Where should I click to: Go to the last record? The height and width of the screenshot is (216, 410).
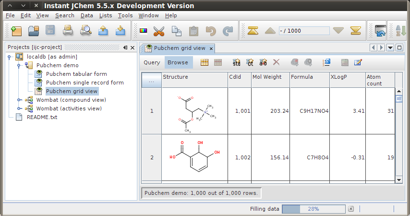(355, 31)
